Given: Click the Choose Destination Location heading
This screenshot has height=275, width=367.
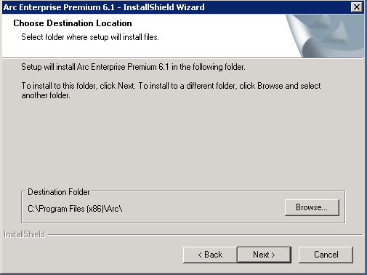Looking at the screenshot, I should [x=73, y=23].
